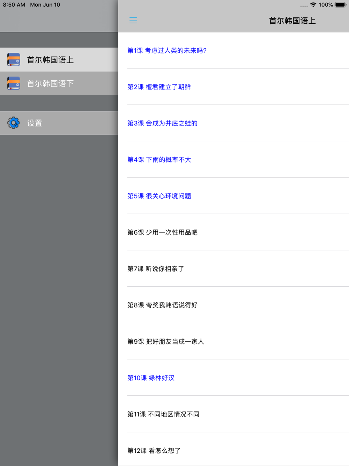The width and height of the screenshot is (349, 466).
Task: Select 首尔韩国语上 in the sidebar
Action: point(59,60)
